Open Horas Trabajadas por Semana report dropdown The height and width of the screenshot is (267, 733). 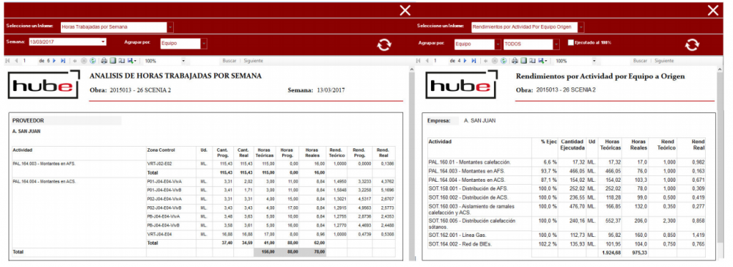tap(170, 27)
